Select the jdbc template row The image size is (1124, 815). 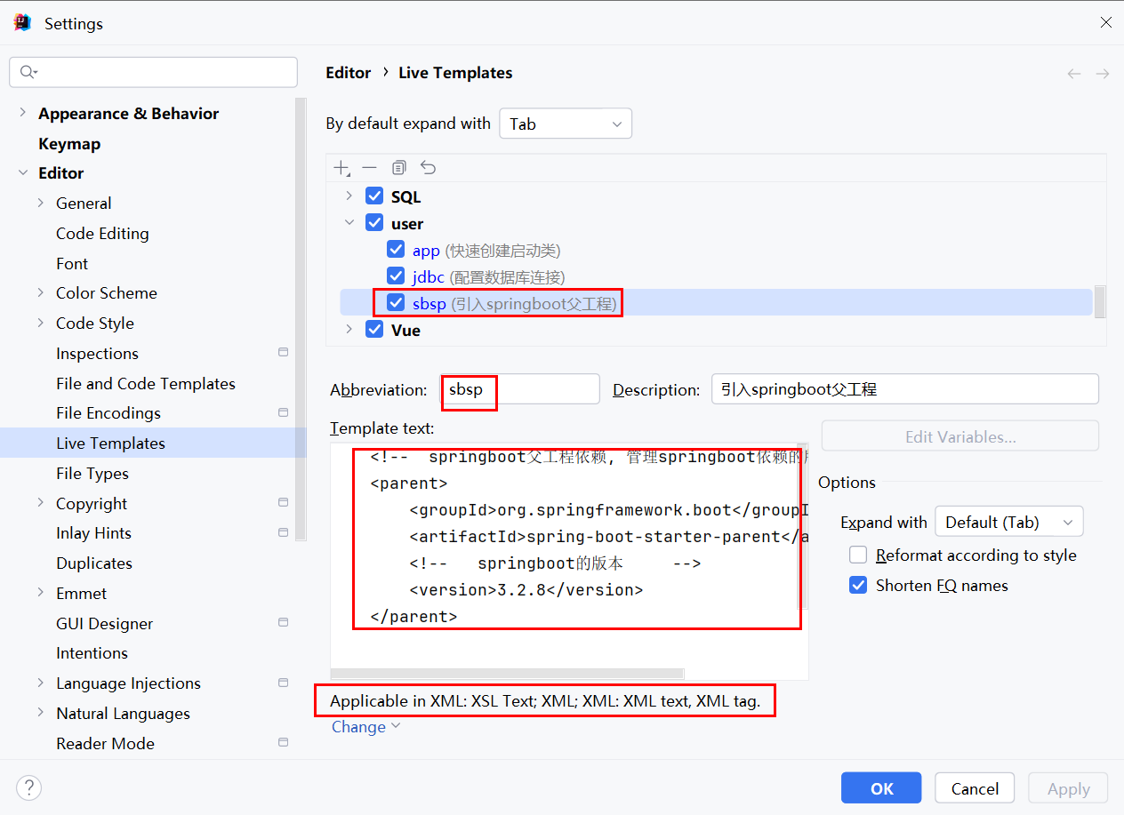(x=716, y=277)
